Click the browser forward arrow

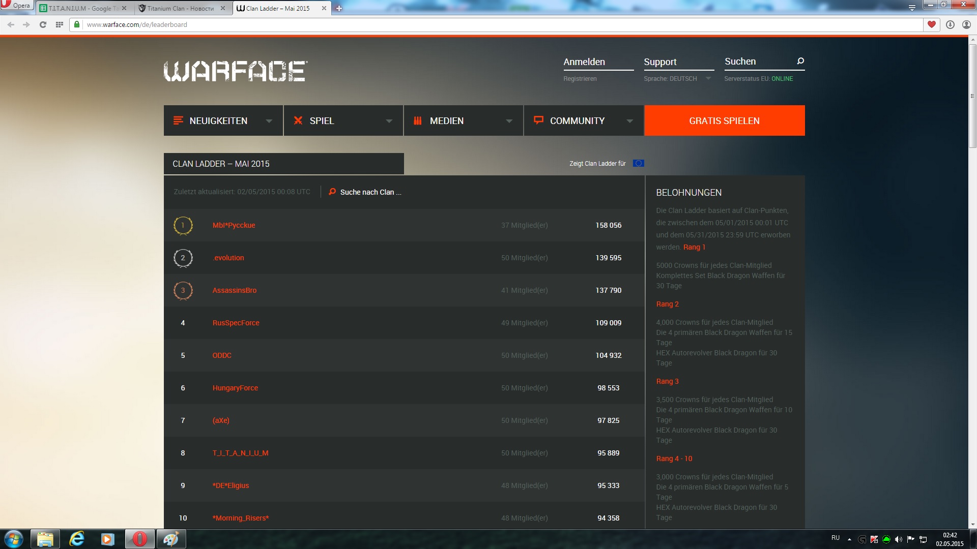point(26,24)
